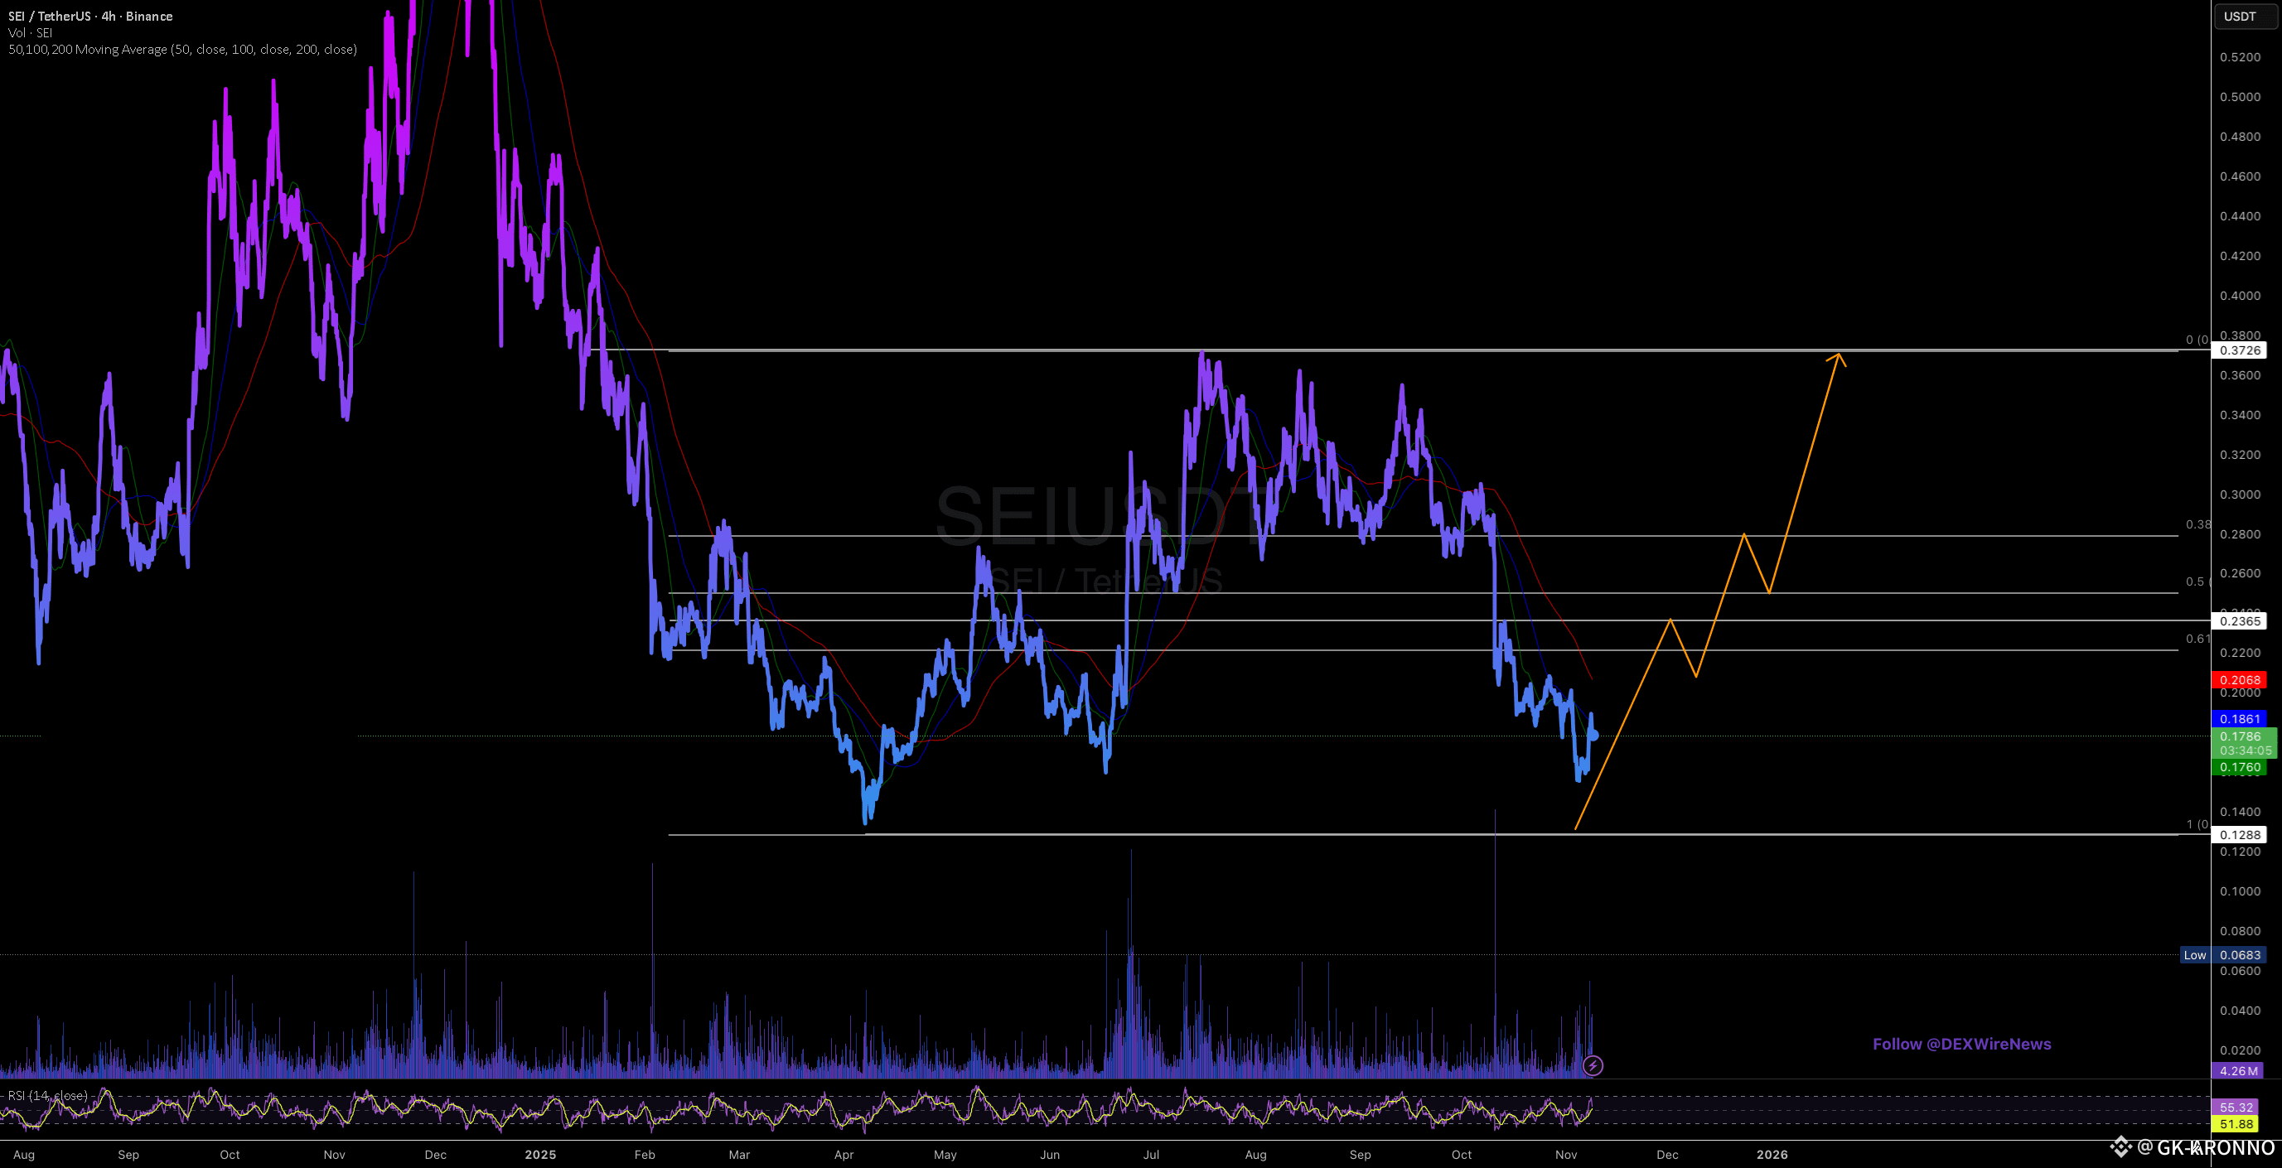Click the 0.1786 current price countdown label

tap(2244, 743)
